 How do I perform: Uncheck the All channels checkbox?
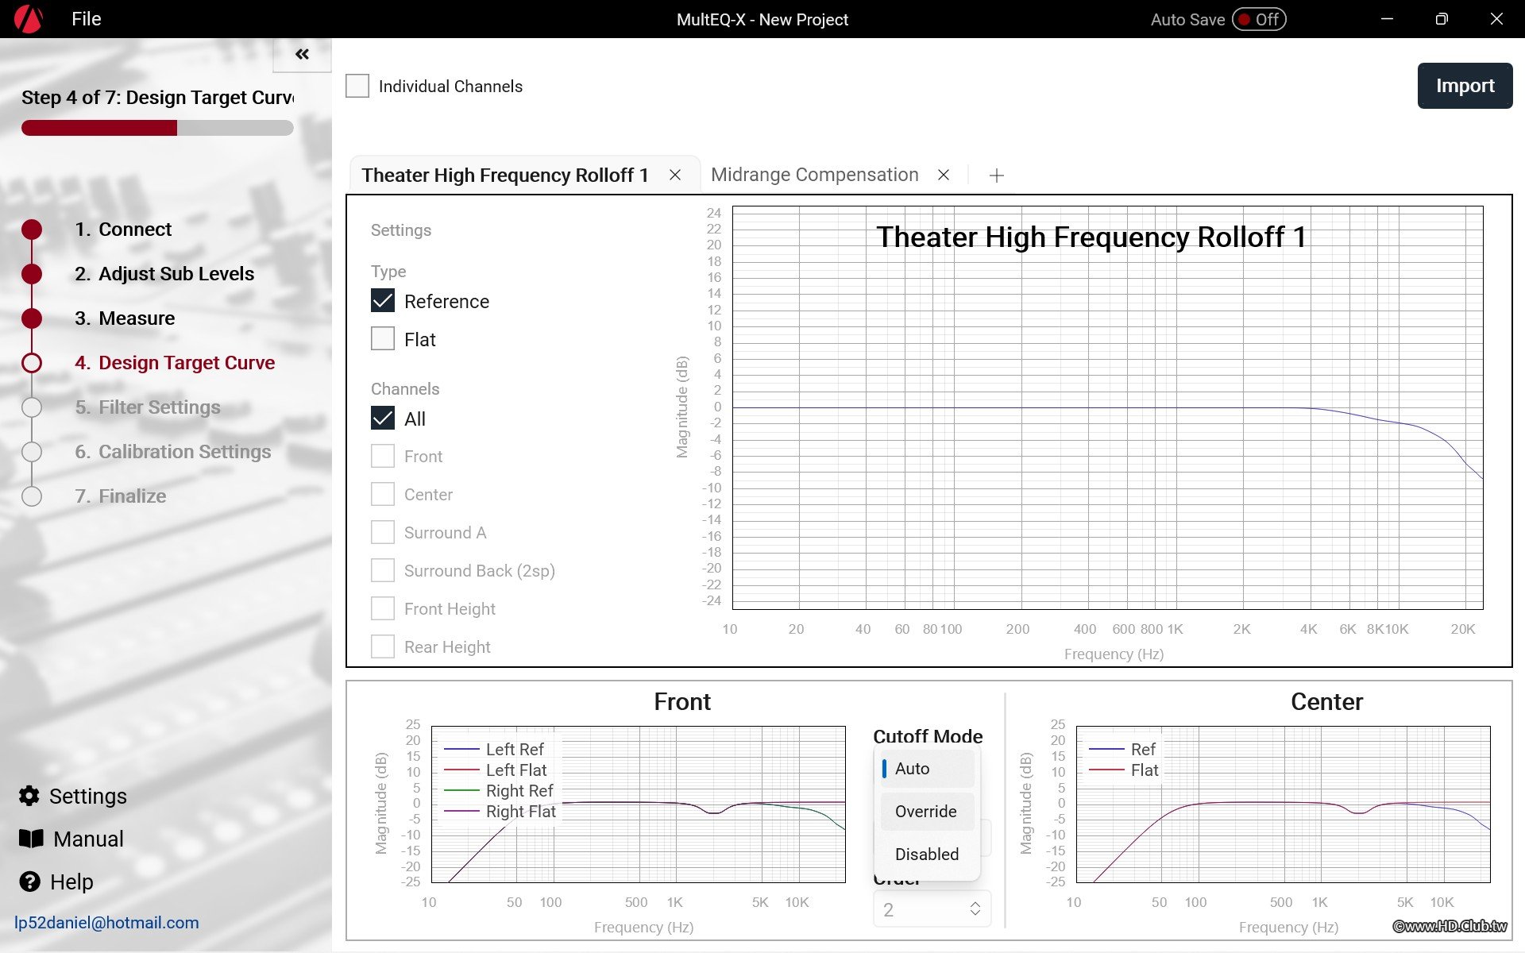tap(383, 419)
